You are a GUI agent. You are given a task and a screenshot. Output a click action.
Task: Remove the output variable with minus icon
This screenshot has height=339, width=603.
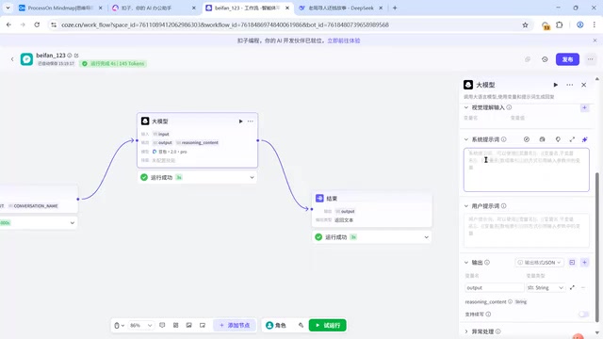coord(583,287)
